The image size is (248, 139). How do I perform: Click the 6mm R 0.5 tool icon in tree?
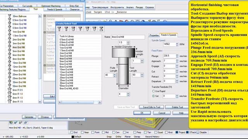(9, 90)
